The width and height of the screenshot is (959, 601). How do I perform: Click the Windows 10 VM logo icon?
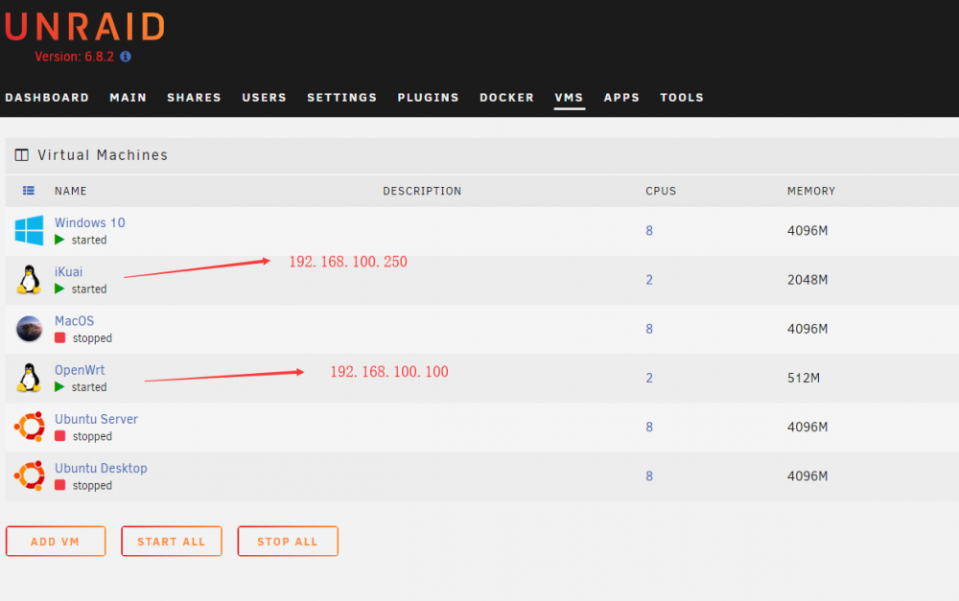tap(29, 230)
